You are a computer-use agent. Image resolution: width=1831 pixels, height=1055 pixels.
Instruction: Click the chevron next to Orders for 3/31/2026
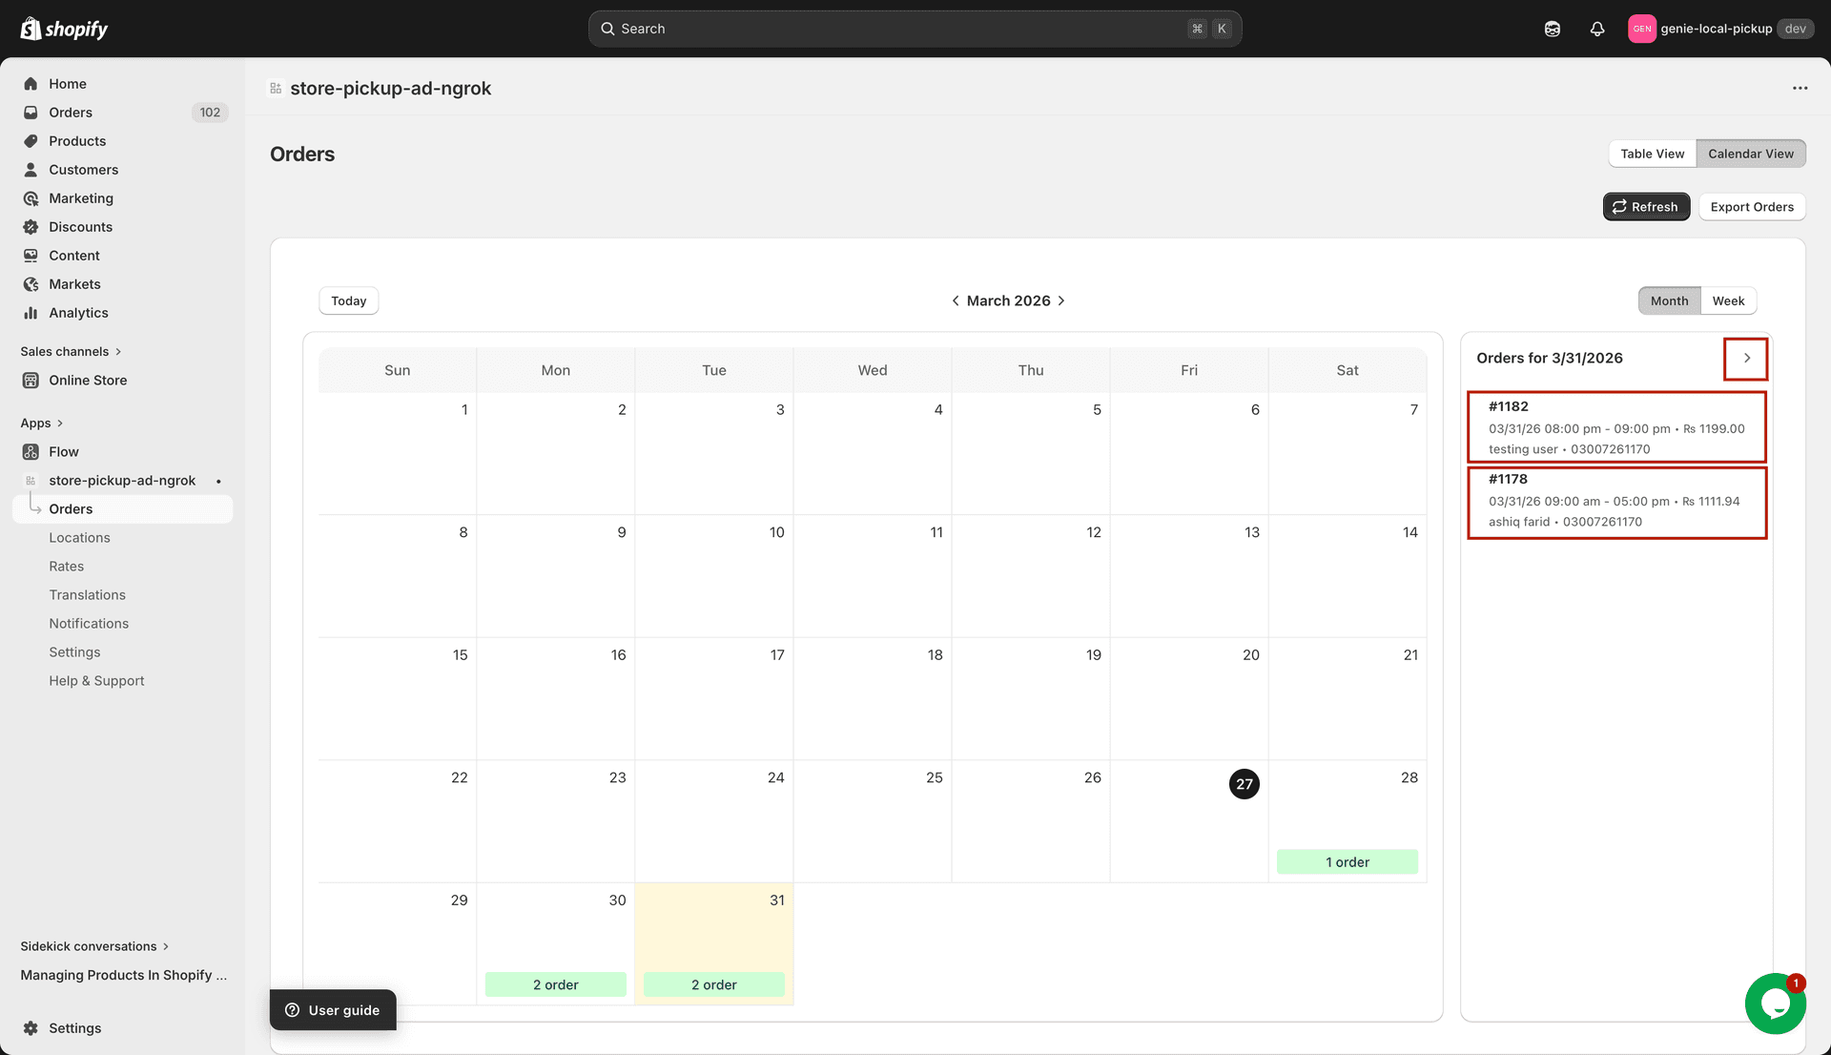point(1746,358)
